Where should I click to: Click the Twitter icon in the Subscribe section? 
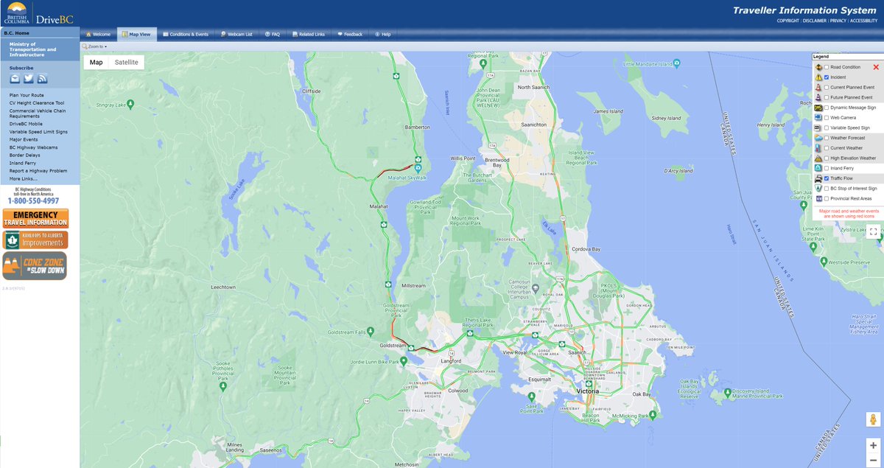[28, 77]
